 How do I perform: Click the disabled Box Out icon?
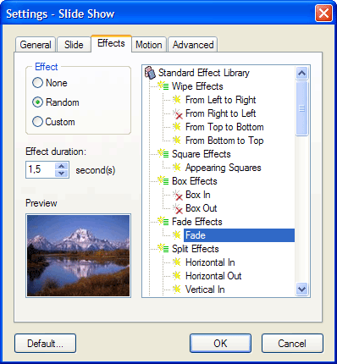tap(178, 208)
